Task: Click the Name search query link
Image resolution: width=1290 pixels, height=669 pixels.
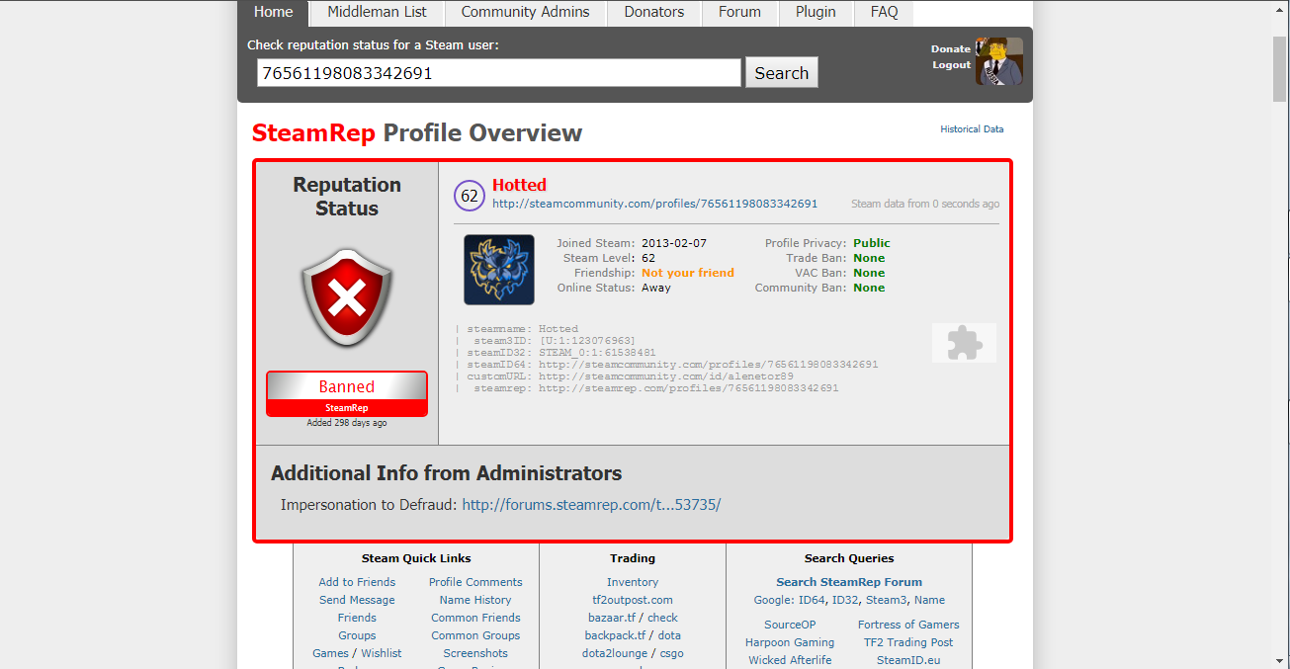Action: 929,600
